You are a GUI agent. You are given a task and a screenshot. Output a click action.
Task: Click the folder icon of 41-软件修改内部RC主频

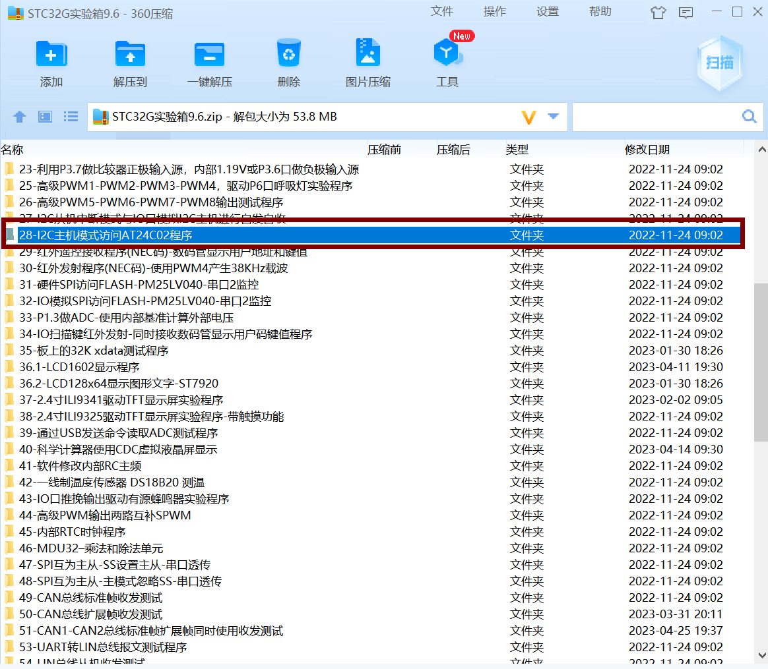(9, 465)
